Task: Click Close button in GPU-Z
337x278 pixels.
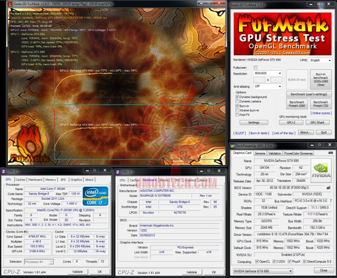Action: [323, 270]
